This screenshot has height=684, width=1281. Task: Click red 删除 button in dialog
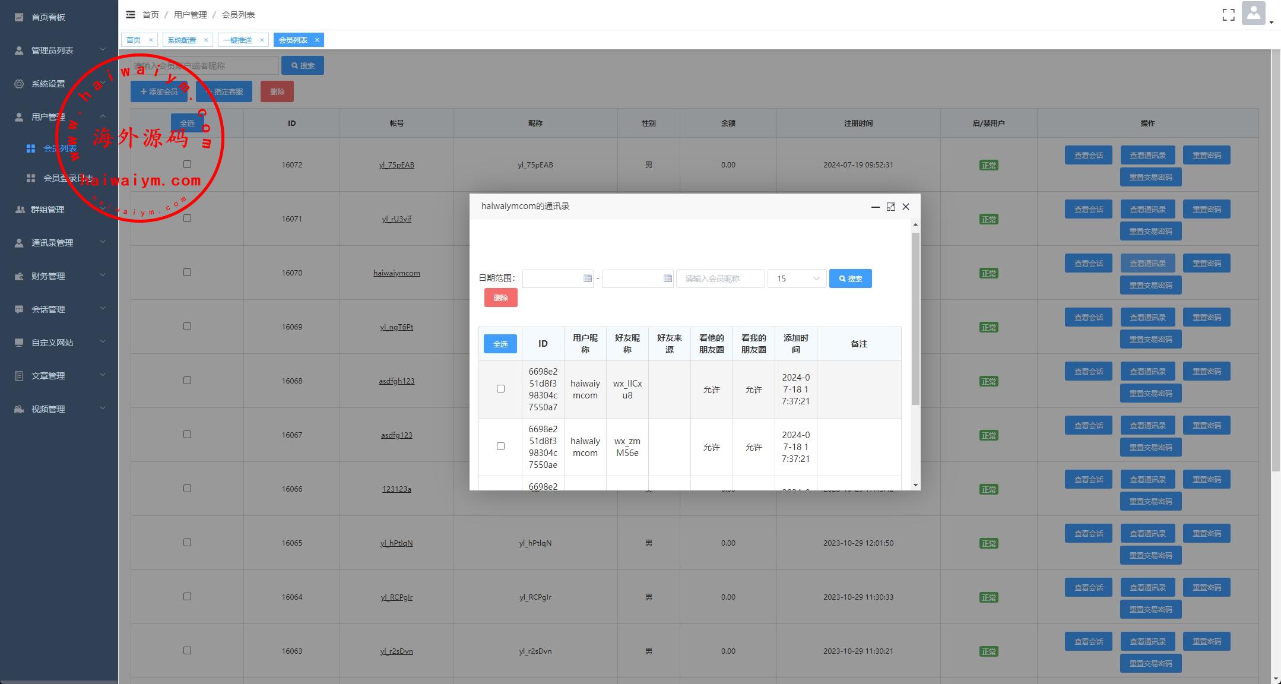coord(500,297)
